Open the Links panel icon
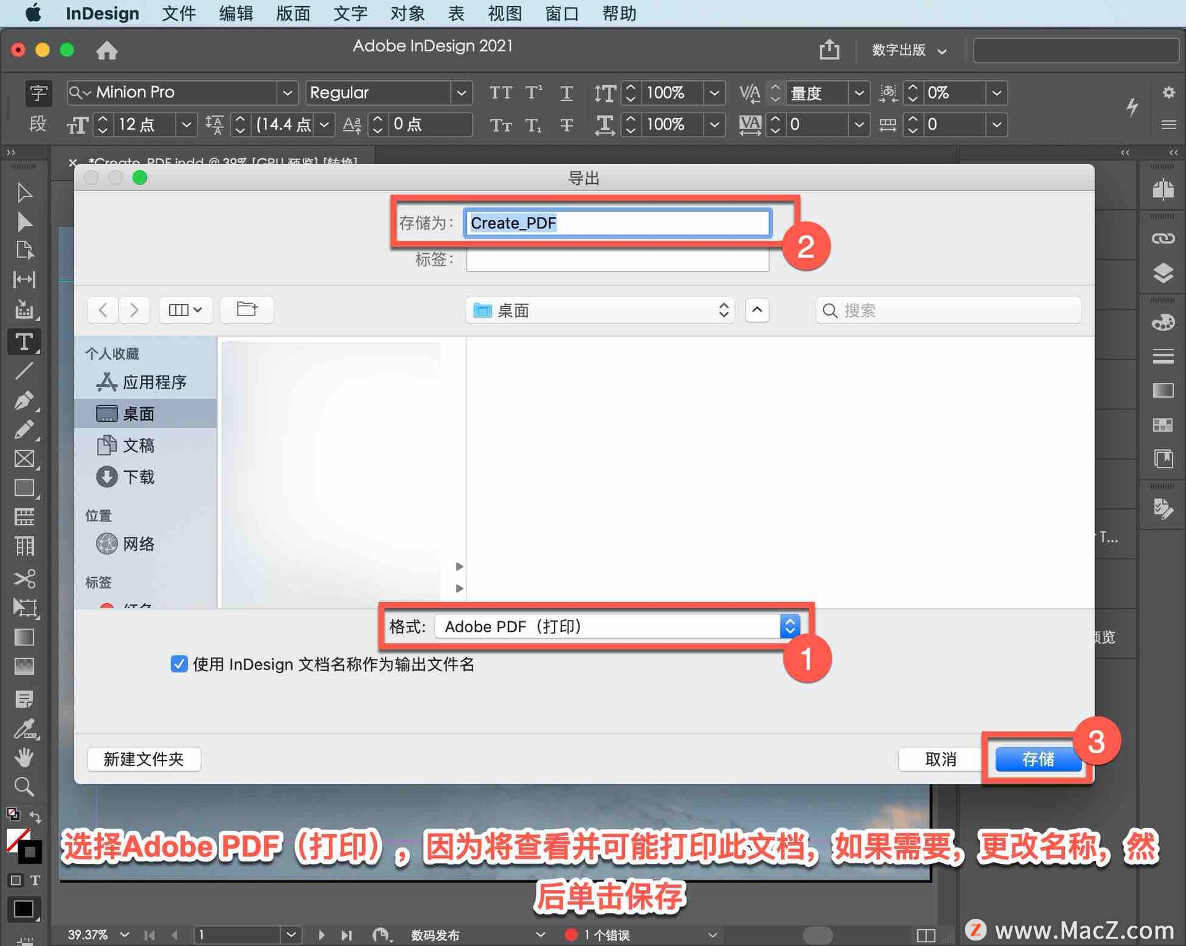The height and width of the screenshot is (946, 1186). [x=1163, y=238]
